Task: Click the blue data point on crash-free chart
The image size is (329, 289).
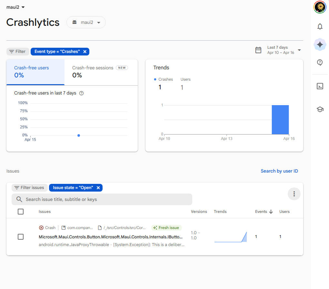Action: [x=79, y=135]
